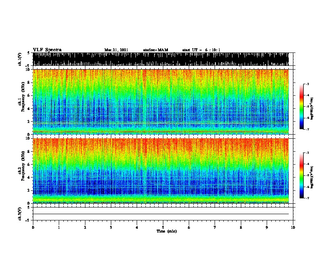This screenshot has width=330, height=255.
Task: Click tick label "9" on the Time axis
Action: pyautogui.click(x=267, y=227)
